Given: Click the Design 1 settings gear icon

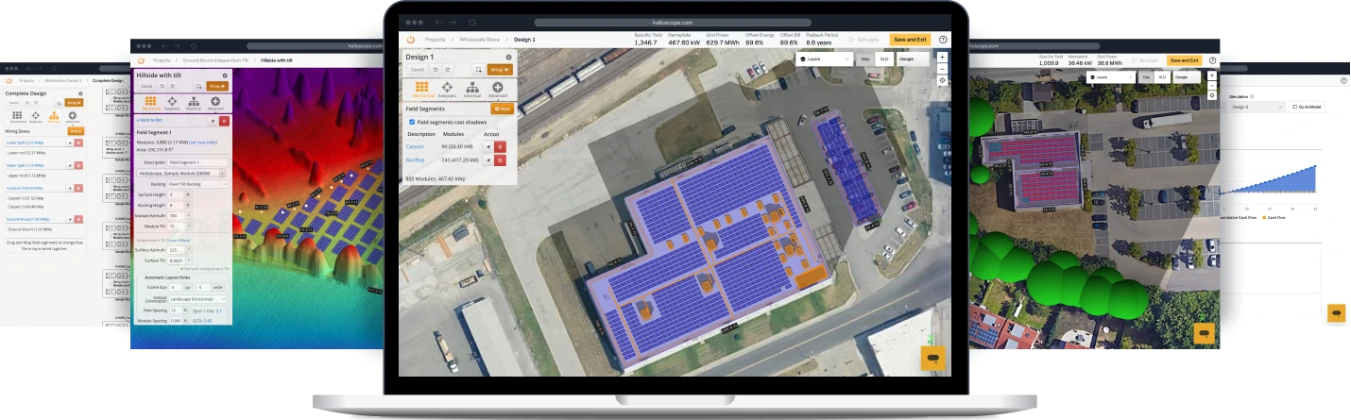Looking at the screenshot, I should coord(508,57).
